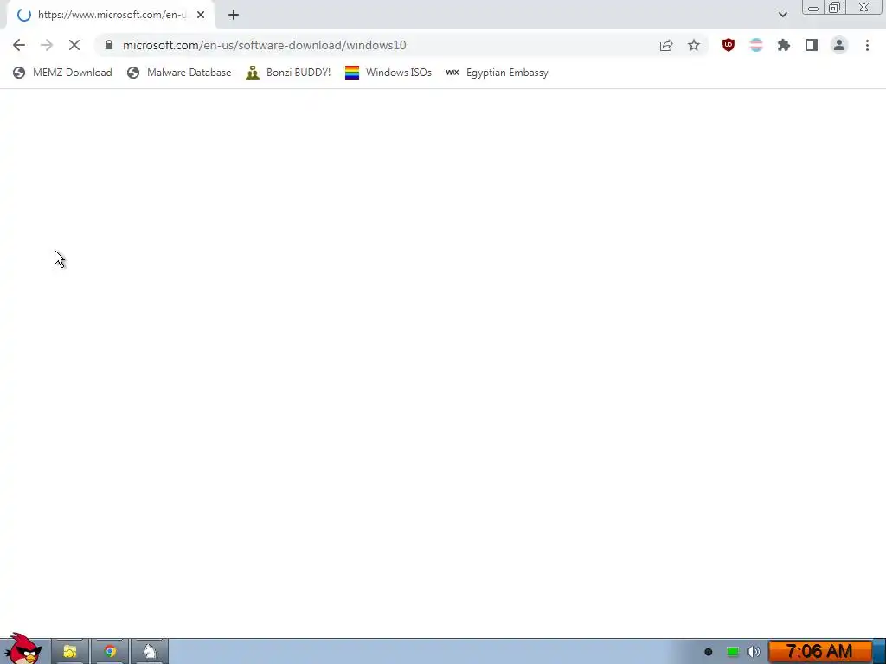Close the microsoft.com tab
886x664 pixels.
201,15
